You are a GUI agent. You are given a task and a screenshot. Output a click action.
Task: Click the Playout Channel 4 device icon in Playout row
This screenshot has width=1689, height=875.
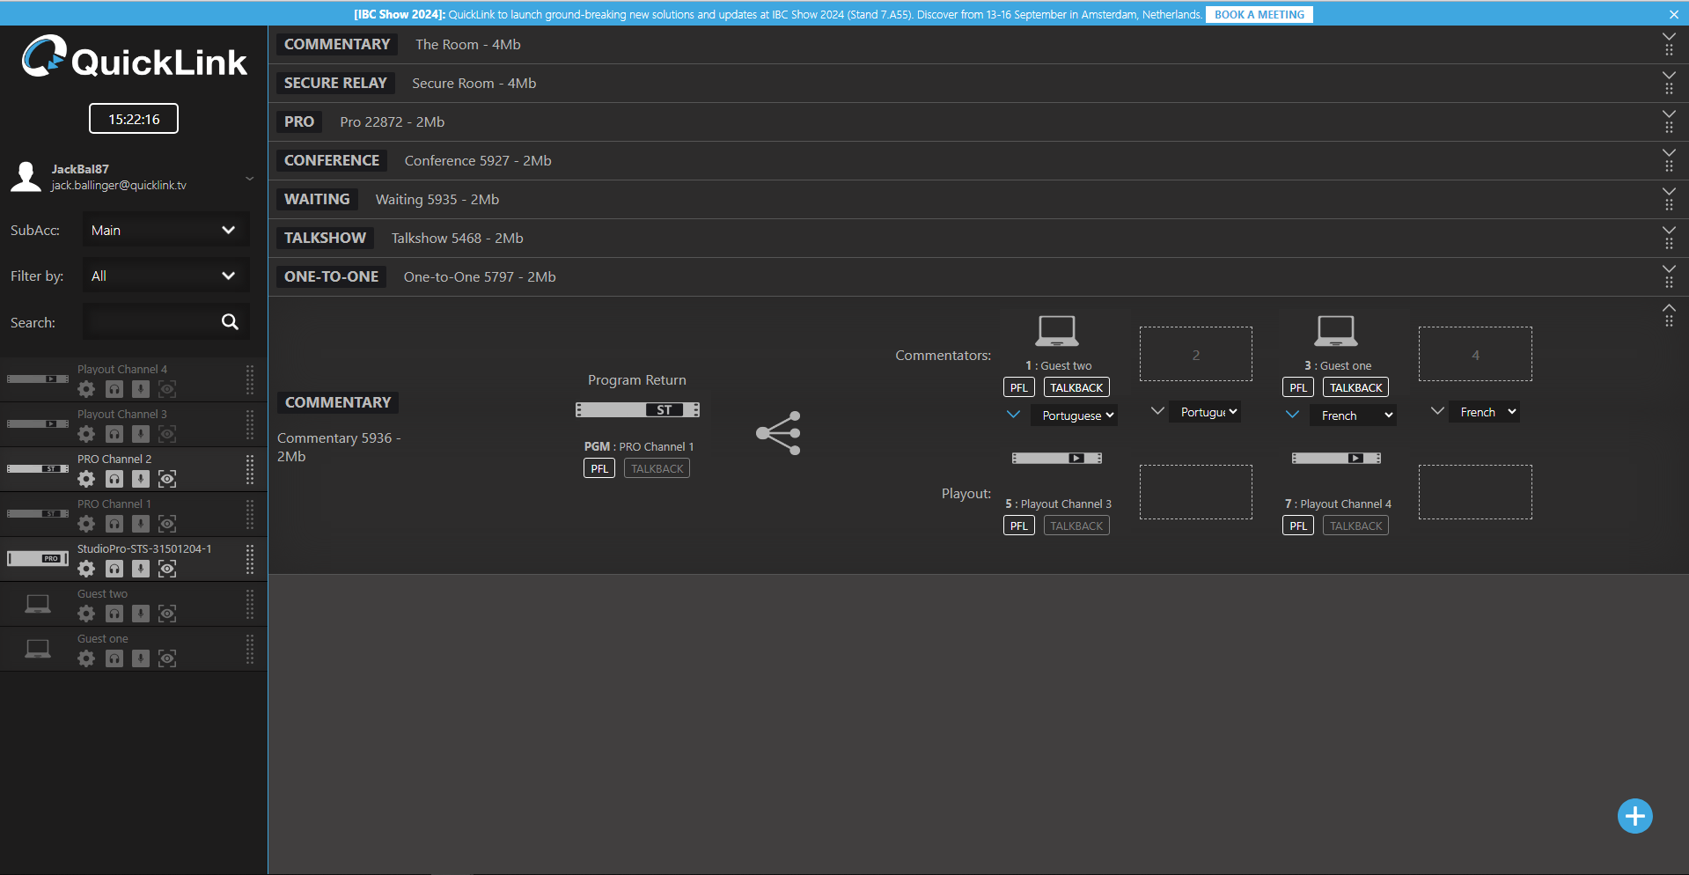tap(1336, 458)
